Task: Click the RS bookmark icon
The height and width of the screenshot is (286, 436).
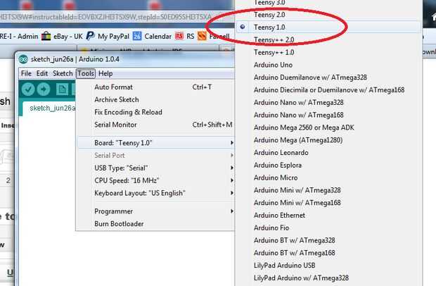Action: [179, 36]
